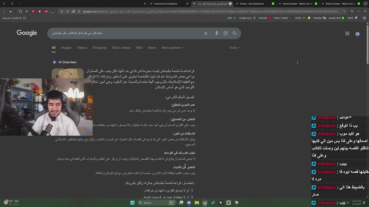The height and width of the screenshot is (207, 369).
Task: Switch to the Videos tab
Action: point(82,48)
